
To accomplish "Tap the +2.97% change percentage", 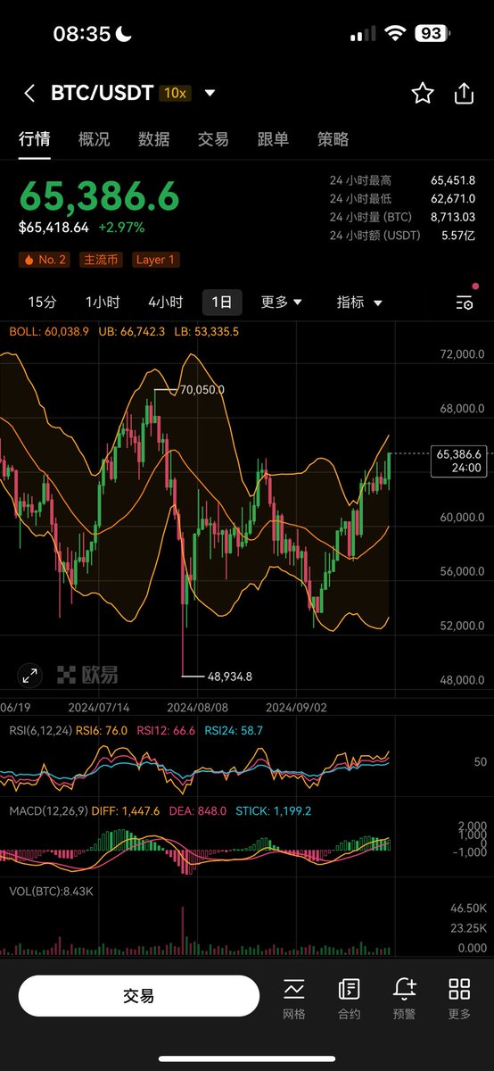I will pos(121,228).
